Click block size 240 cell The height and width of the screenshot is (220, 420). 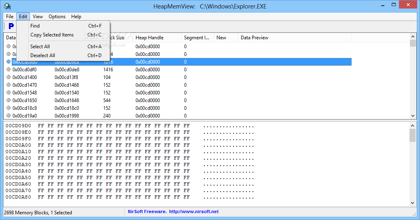[x=107, y=116]
